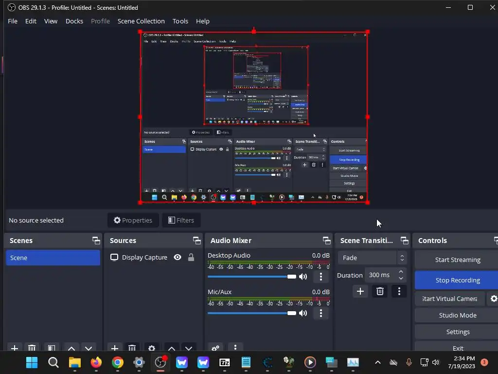Enable Studio Mode
498x374 pixels.
point(457,315)
